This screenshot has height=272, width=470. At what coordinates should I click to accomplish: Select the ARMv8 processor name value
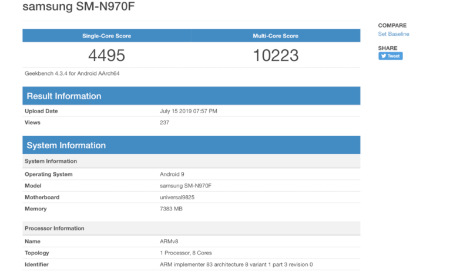(x=169, y=241)
